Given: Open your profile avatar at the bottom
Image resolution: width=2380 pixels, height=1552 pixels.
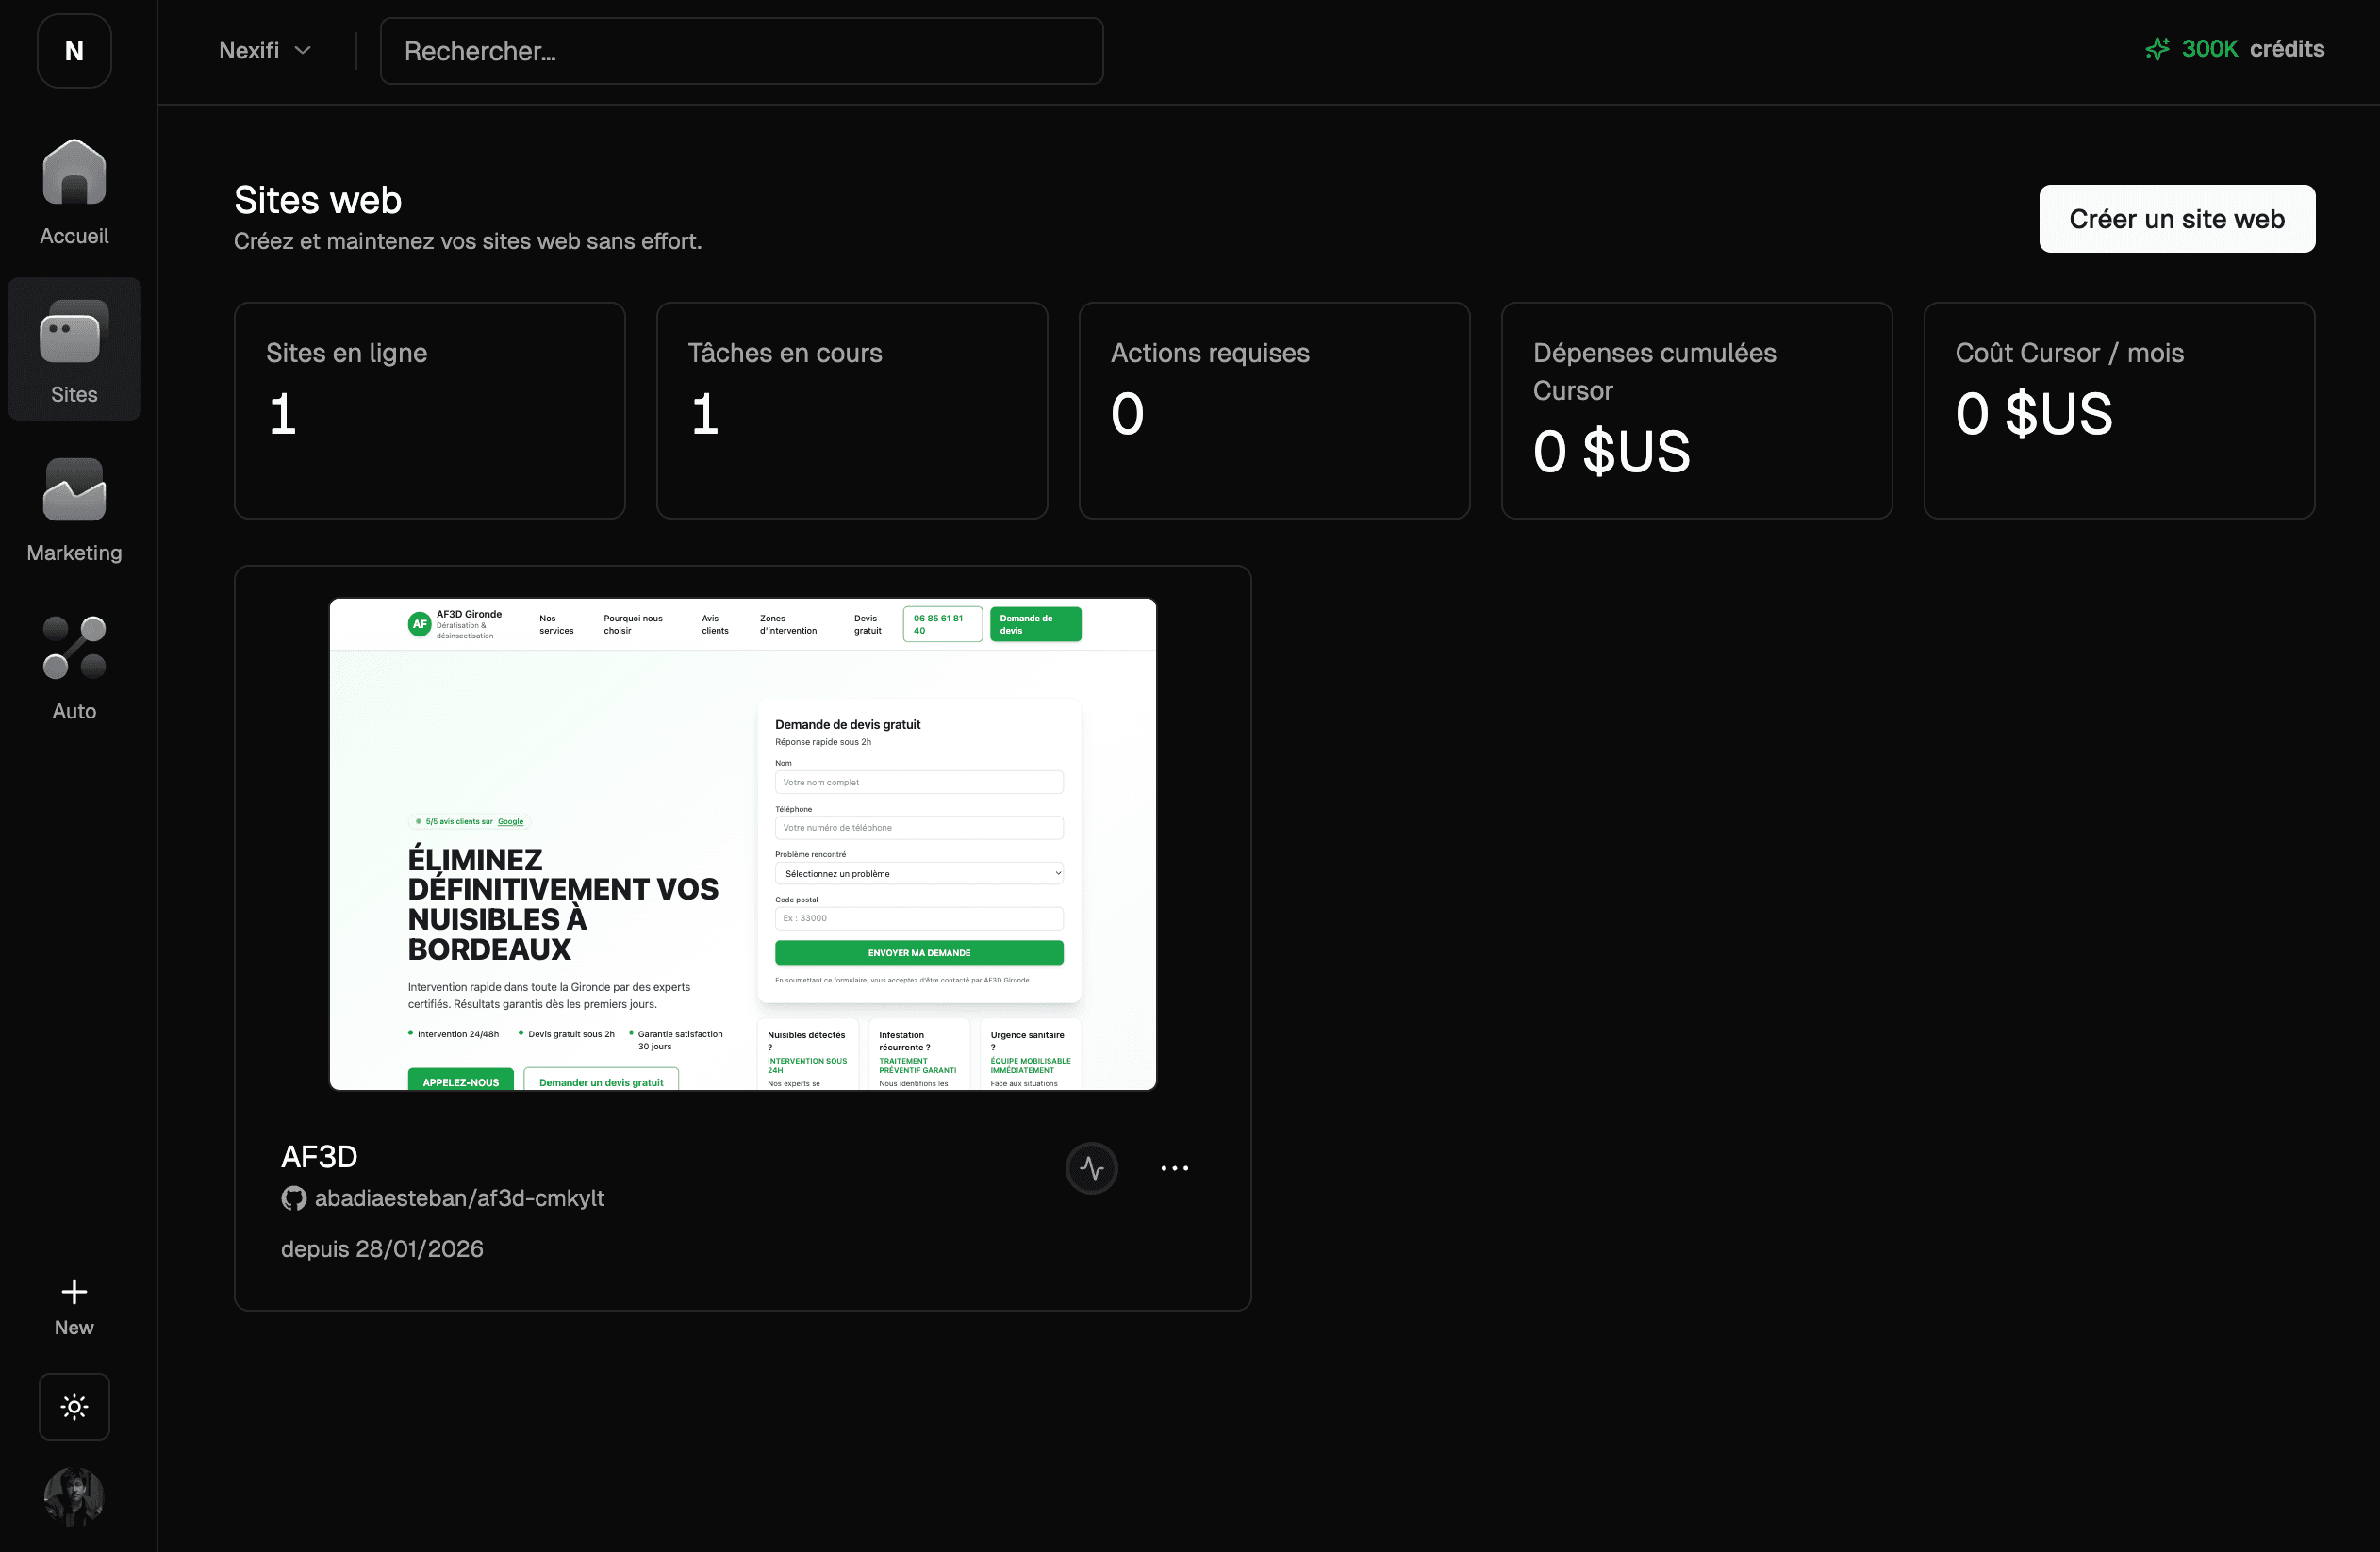Looking at the screenshot, I should tap(73, 1497).
